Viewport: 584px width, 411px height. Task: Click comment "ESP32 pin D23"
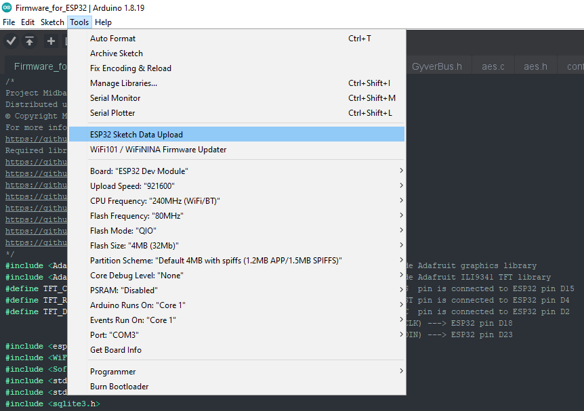pyautogui.click(x=482, y=334)
